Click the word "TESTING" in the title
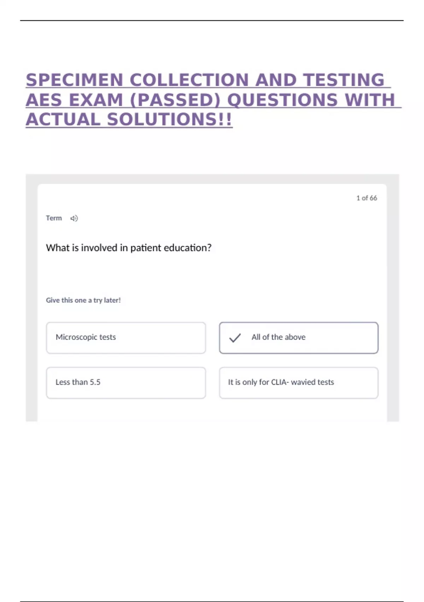 [x=343, y=80]
